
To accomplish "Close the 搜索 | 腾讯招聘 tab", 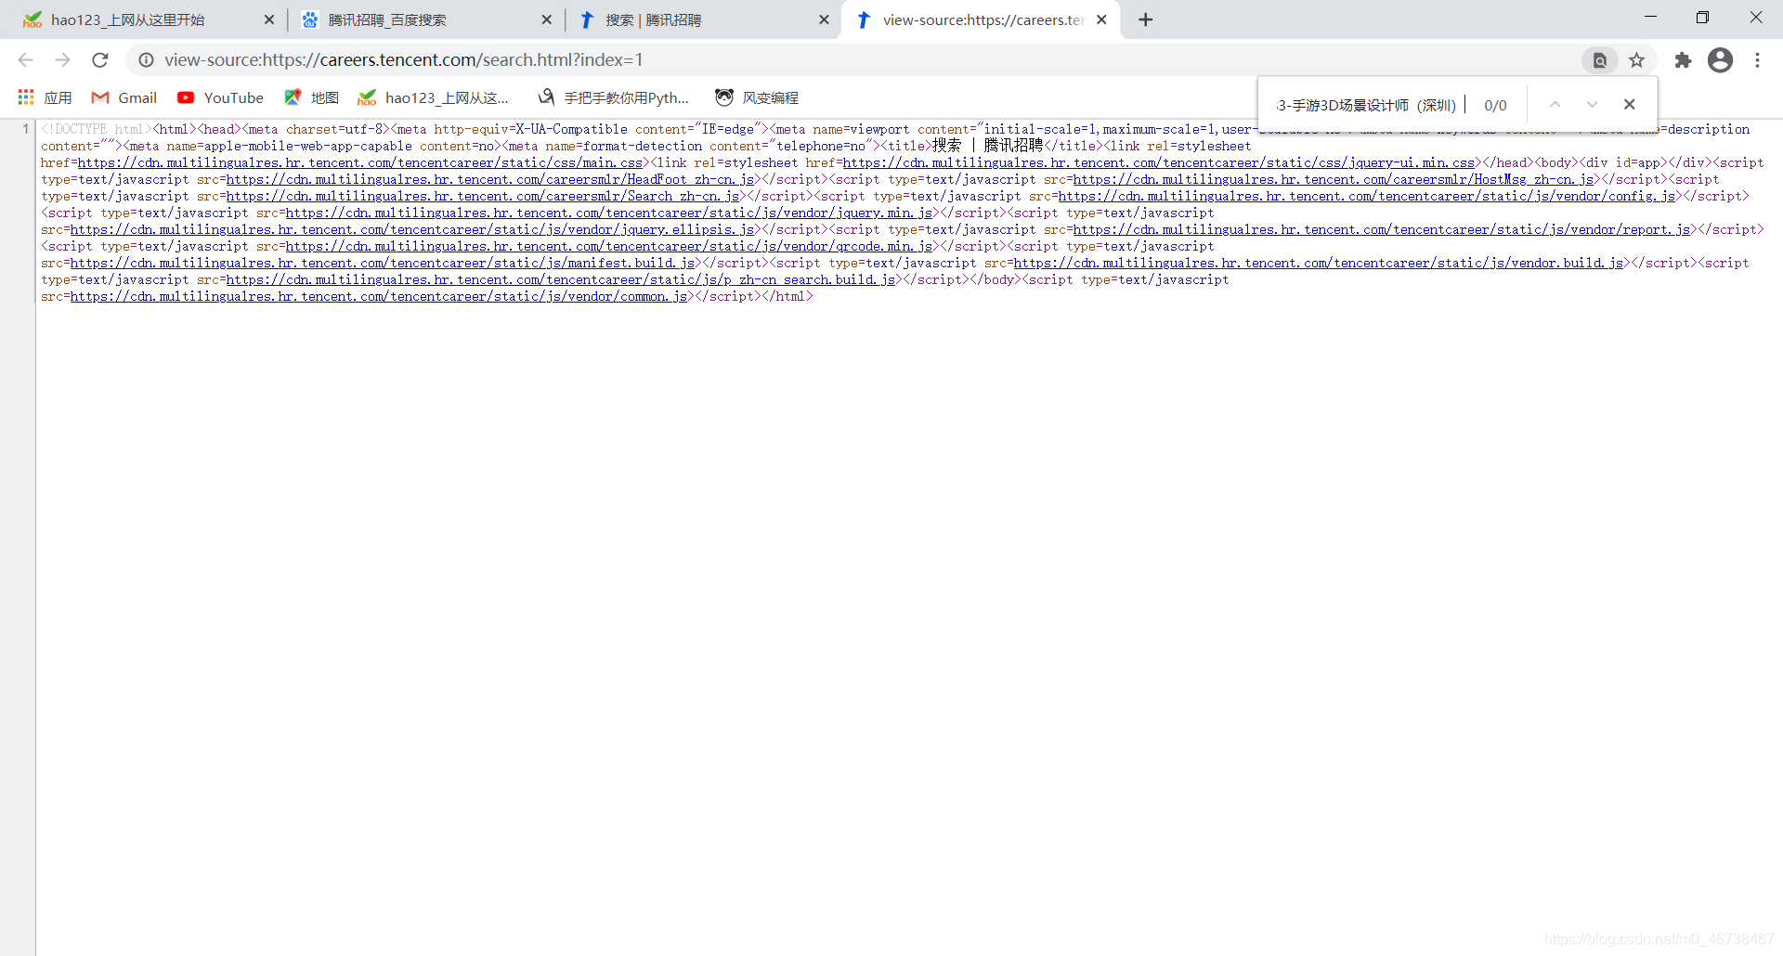I will pyautogui.click(x=824, y=19).
